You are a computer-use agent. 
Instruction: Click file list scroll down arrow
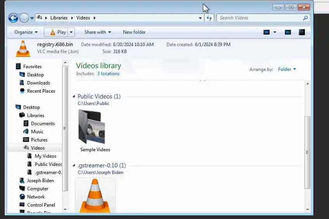click(307, 209)
